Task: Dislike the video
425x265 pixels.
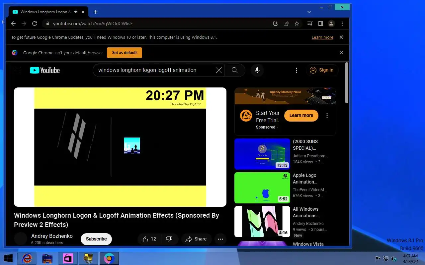Action: [x=169, y=239]
